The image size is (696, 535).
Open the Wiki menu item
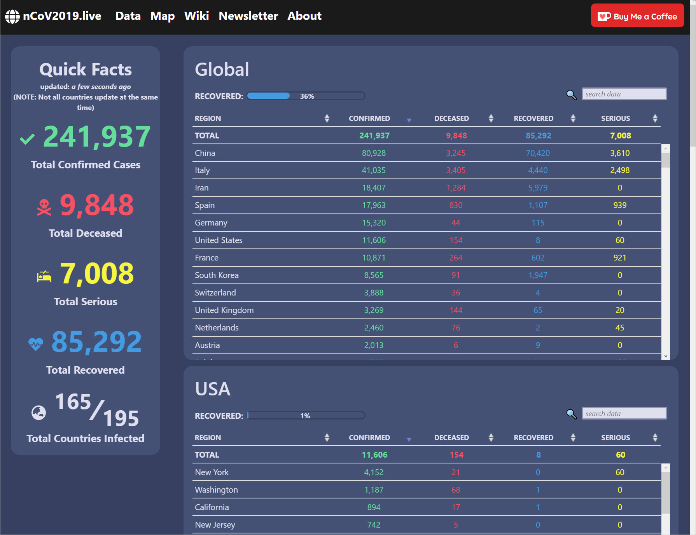tap(196, 16)
